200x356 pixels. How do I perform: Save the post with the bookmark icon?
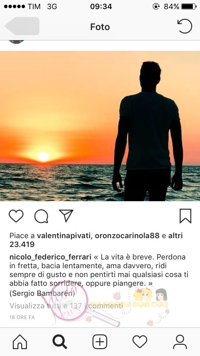186,216
